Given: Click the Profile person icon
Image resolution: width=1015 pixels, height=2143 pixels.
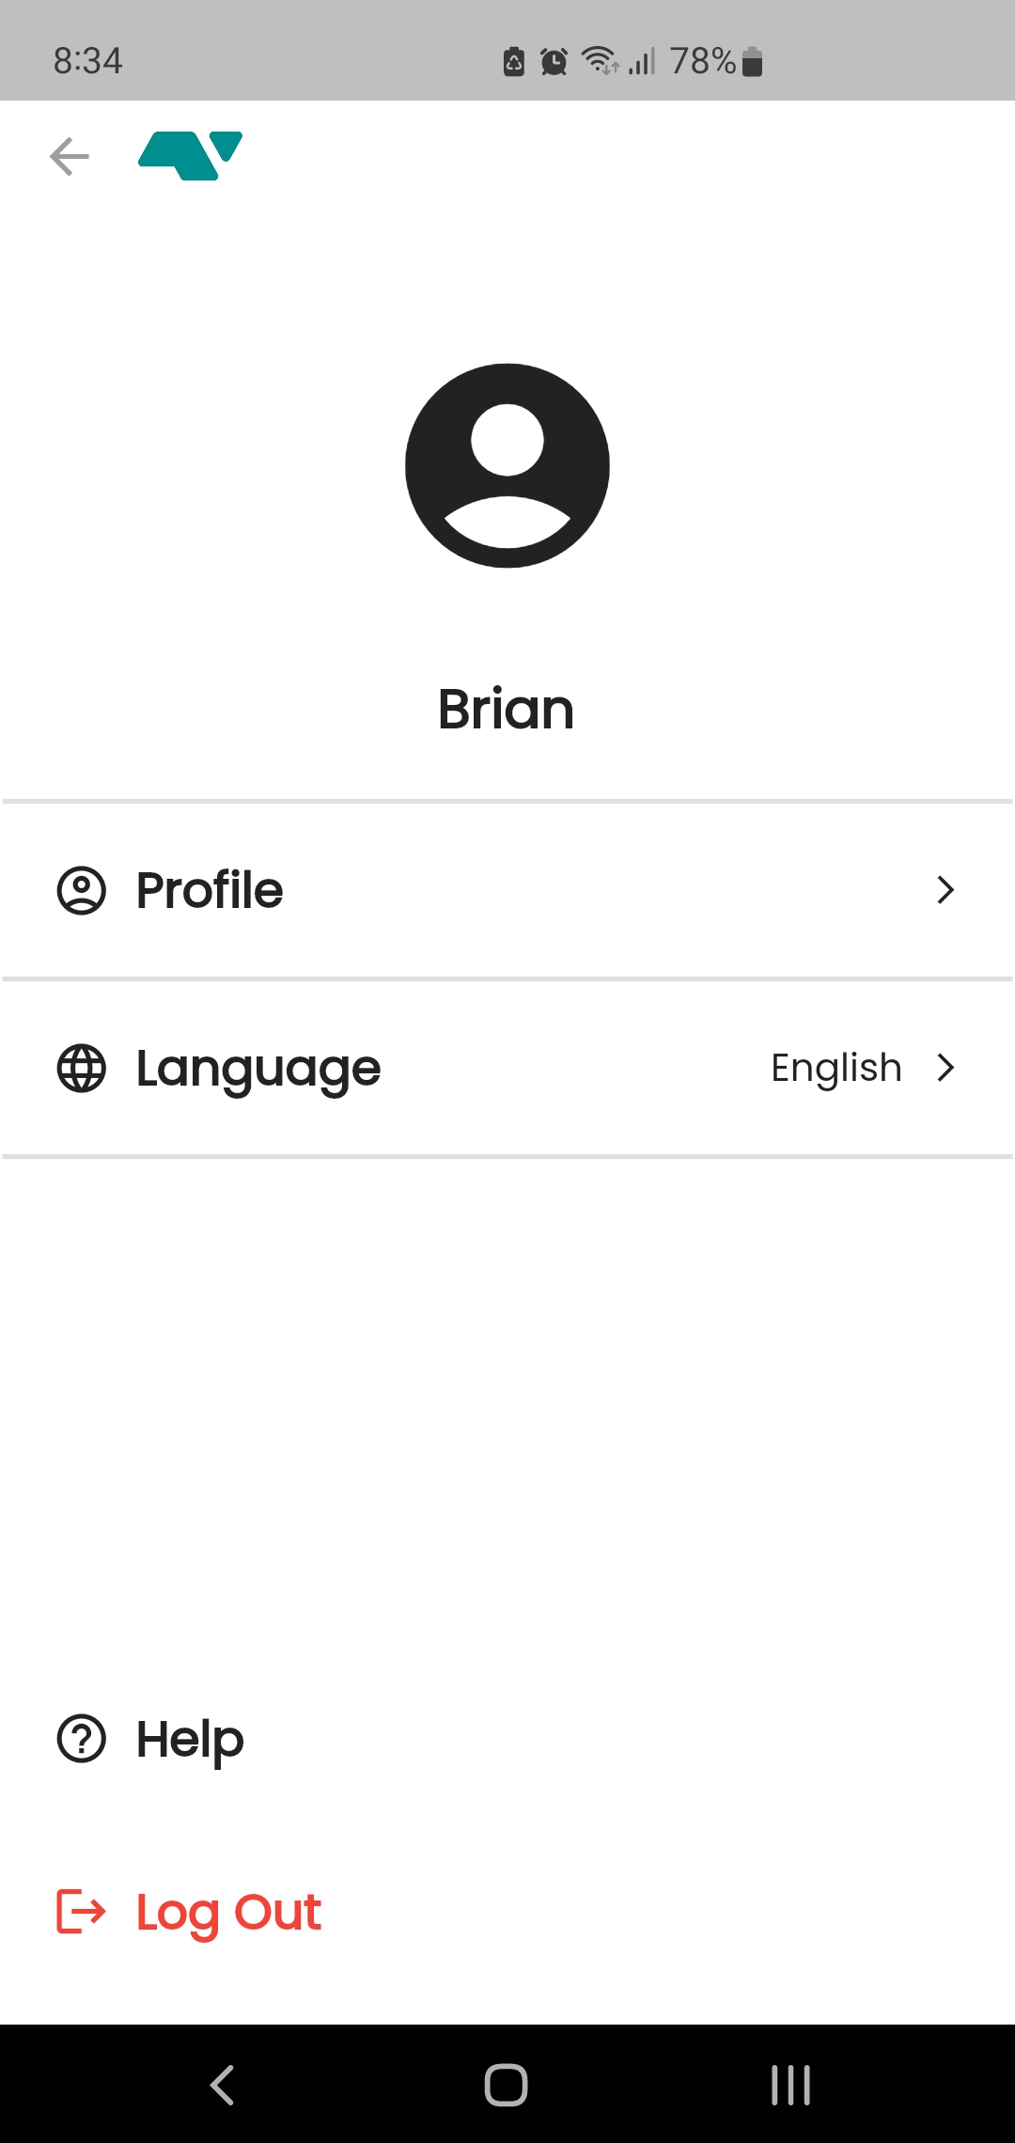Looking at the screenshot, I should coord(82,890).
